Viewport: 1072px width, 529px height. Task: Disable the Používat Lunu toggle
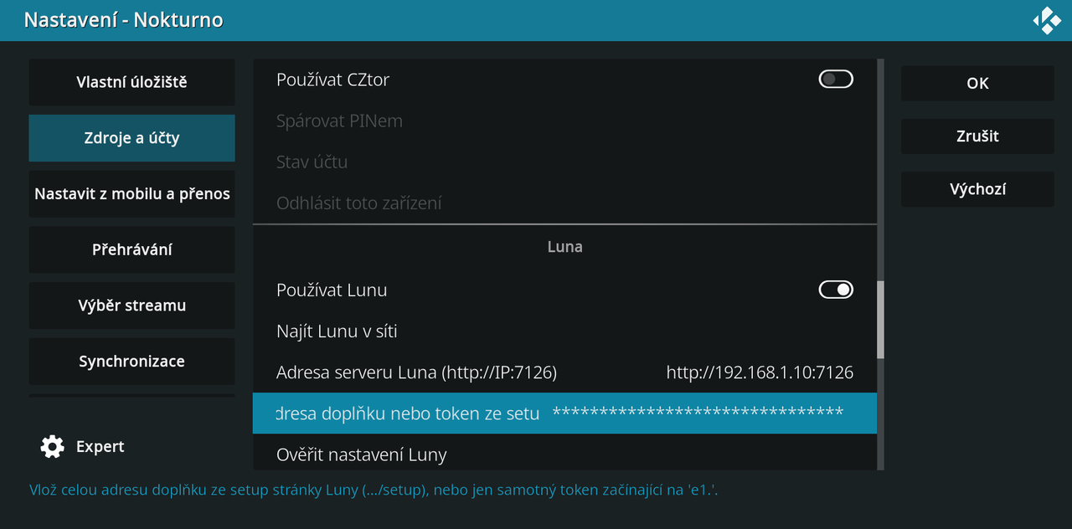[836, 290]
